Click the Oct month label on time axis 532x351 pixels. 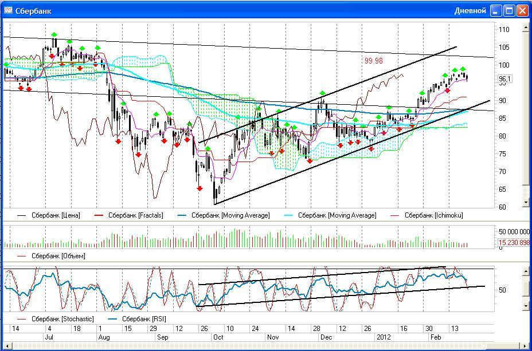coord(218,337)
